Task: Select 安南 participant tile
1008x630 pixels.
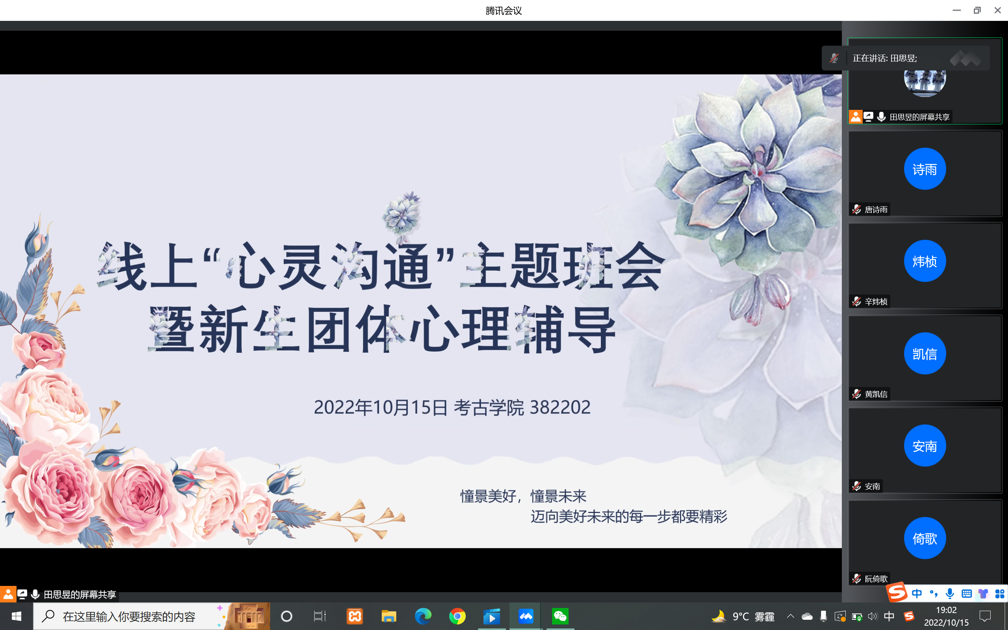Action: pos(925,450)
